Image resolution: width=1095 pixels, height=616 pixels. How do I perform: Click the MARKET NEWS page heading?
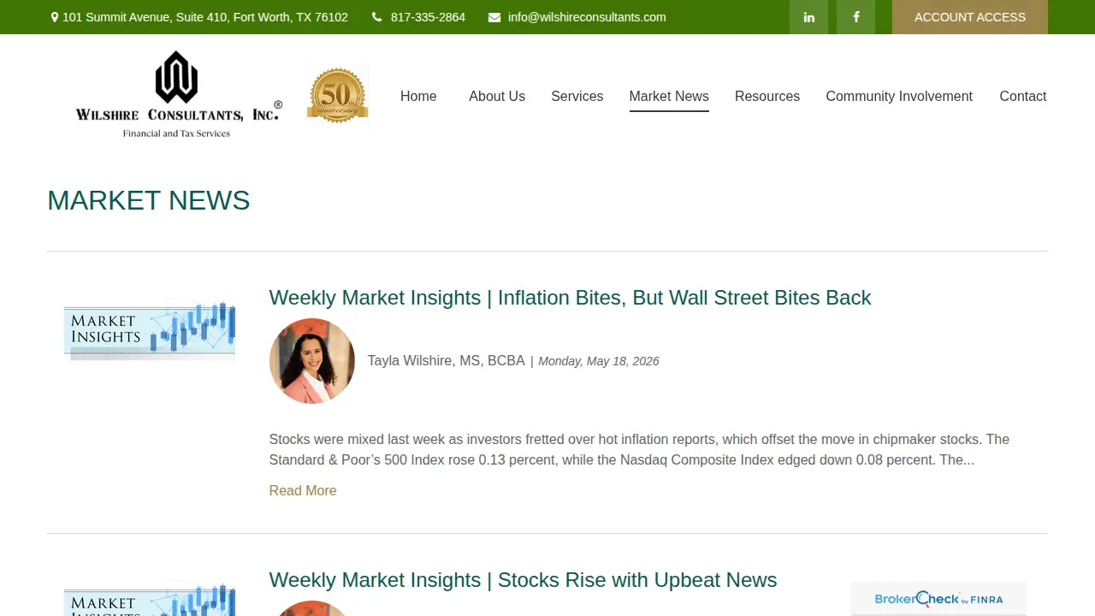click(x=149, y=200)
